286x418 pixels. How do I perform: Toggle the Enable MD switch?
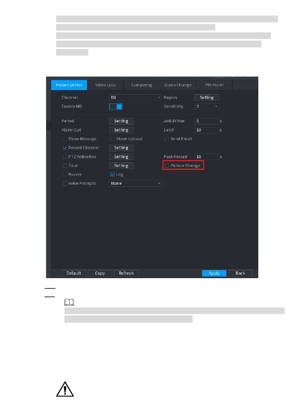[116, 106]
